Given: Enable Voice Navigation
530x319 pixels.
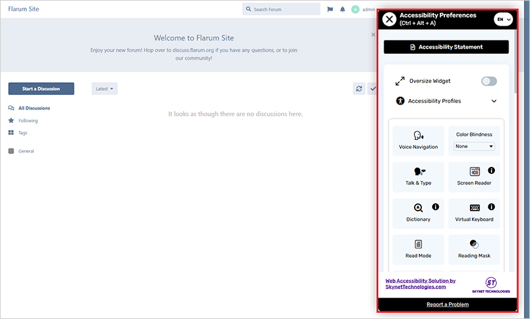Looking at the screenshot, I should [x=419, y=141].
